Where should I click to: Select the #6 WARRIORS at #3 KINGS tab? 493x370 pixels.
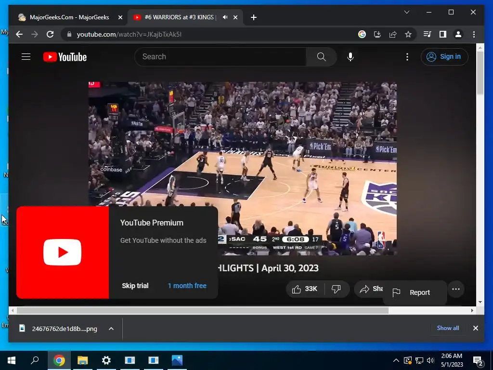click(x=179, y=17)
